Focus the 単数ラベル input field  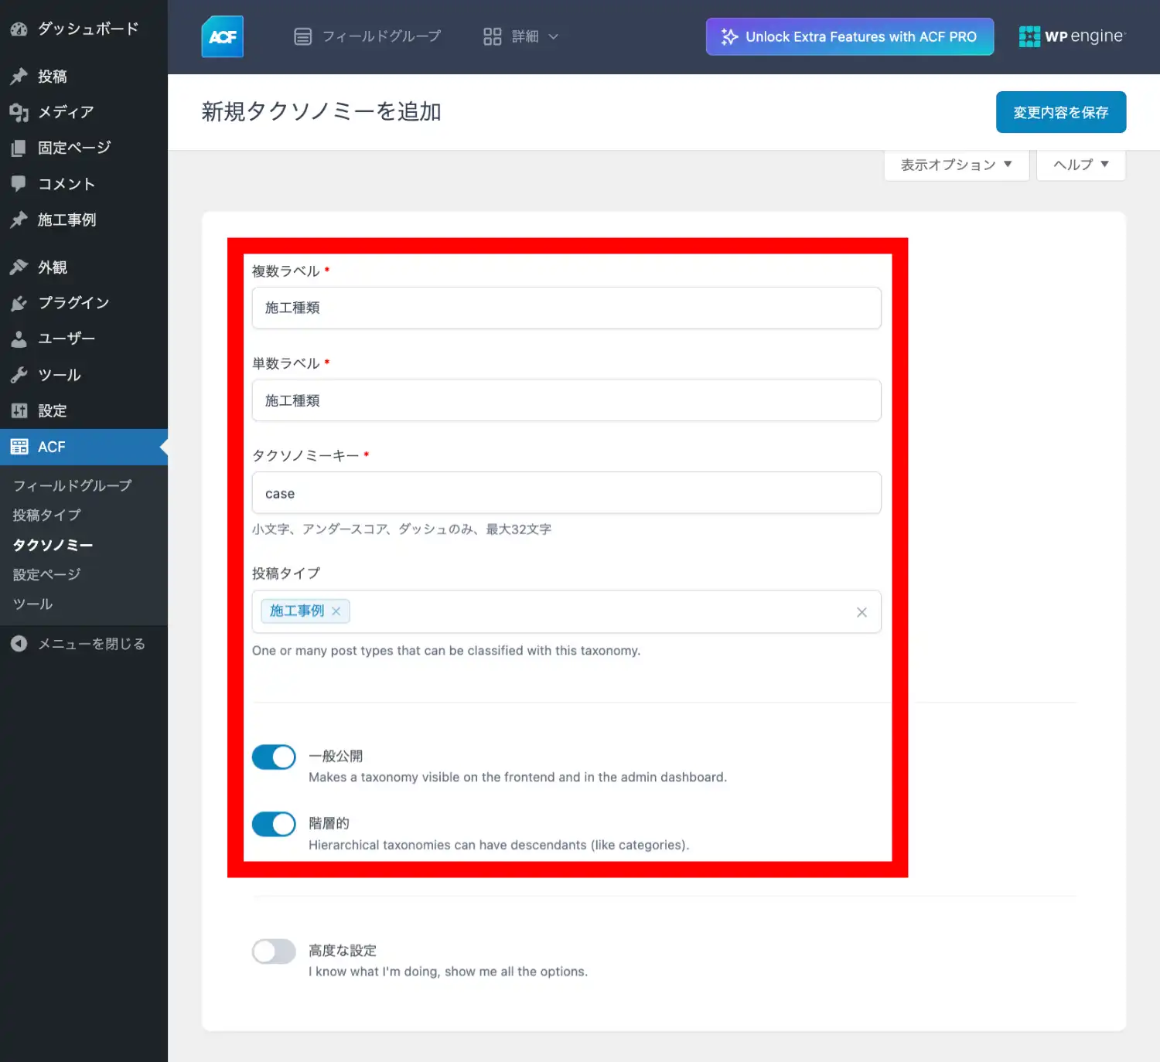coord(566,400)
